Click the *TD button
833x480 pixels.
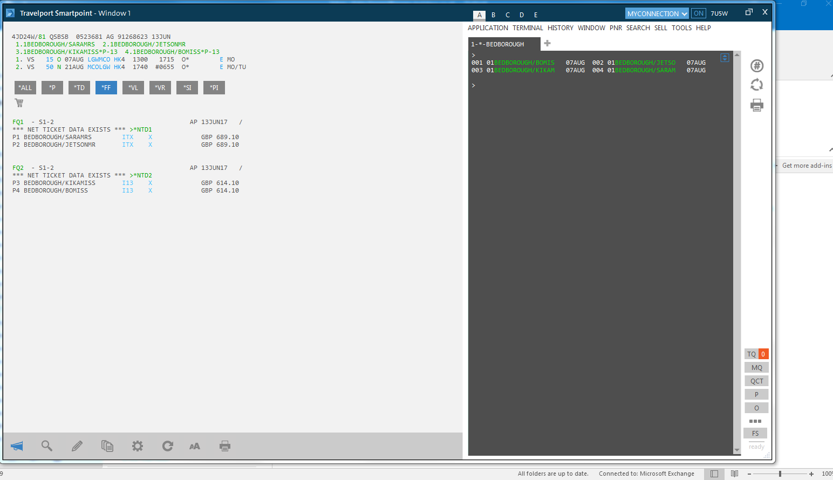point(79,87)
